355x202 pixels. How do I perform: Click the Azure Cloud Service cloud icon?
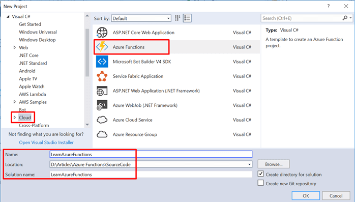pyautogui.click(x=102, y=120)
